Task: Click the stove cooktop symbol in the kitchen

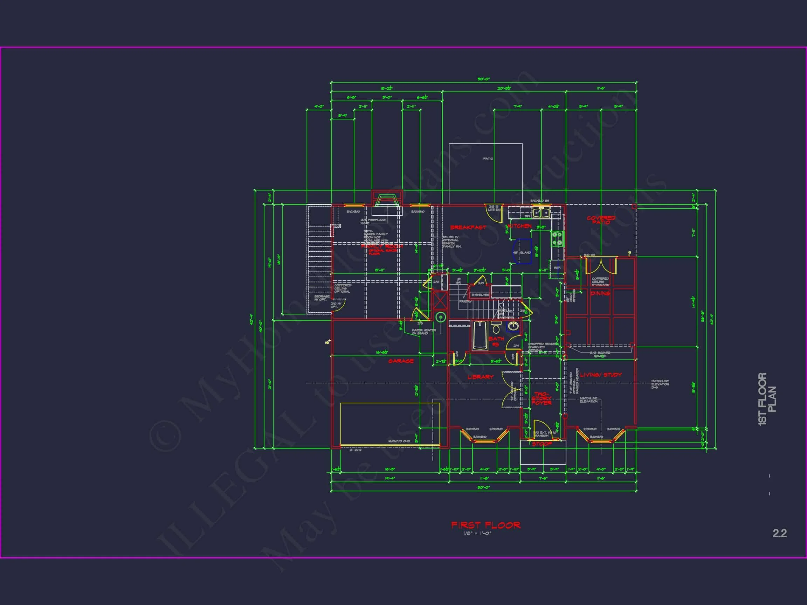Action: click(557, 239)
